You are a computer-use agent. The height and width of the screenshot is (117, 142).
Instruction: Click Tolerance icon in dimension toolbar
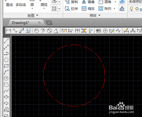tap(99, 31)
